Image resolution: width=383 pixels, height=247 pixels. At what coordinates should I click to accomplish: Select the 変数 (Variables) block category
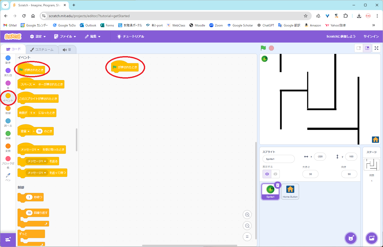(8, 148)
